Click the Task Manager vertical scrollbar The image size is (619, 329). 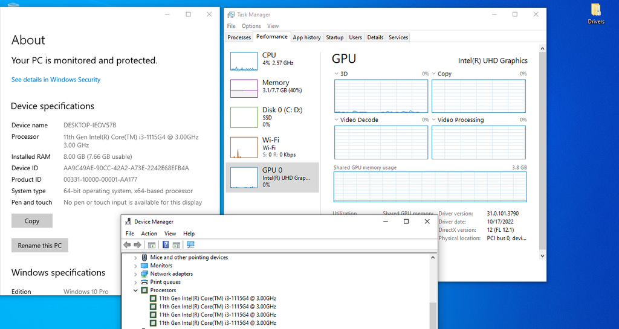tap(542, 151)
